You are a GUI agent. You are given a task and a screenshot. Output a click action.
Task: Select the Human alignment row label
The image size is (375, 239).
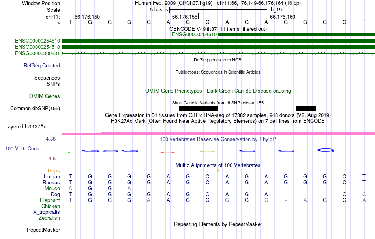click(52, 177)
